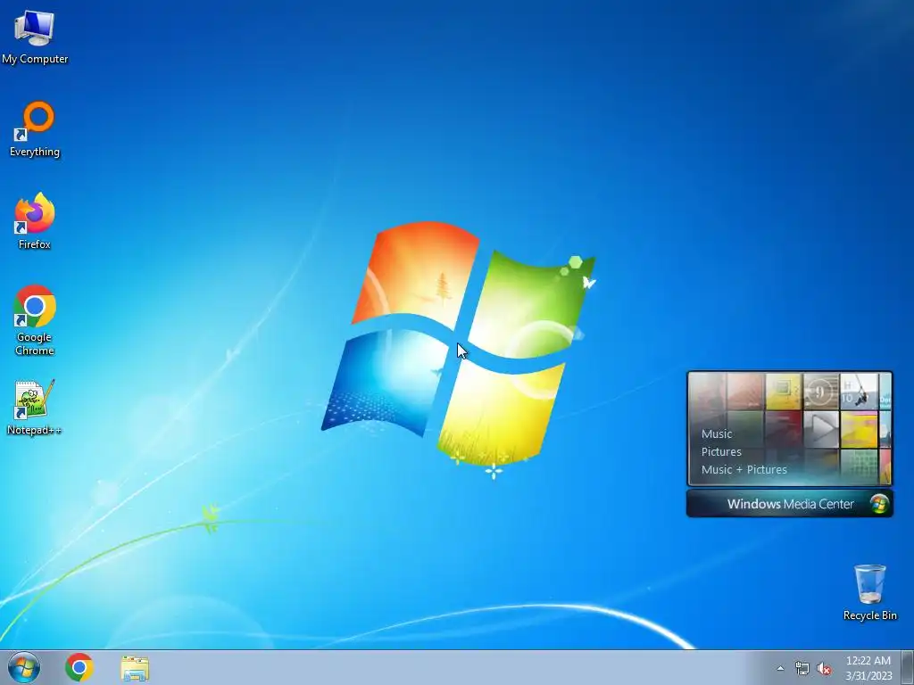Viewport: 914px width, 685px height.
Task: Open the network status tray icon
Action: pyautogui.click(x=802, y=668)
